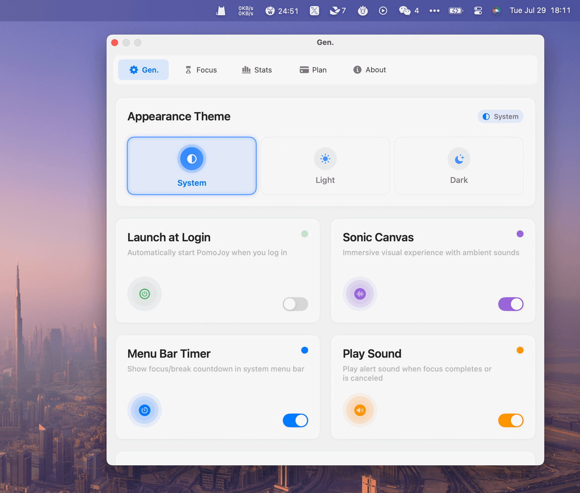Click the green power icon under Launch at Login

point(145,294)
